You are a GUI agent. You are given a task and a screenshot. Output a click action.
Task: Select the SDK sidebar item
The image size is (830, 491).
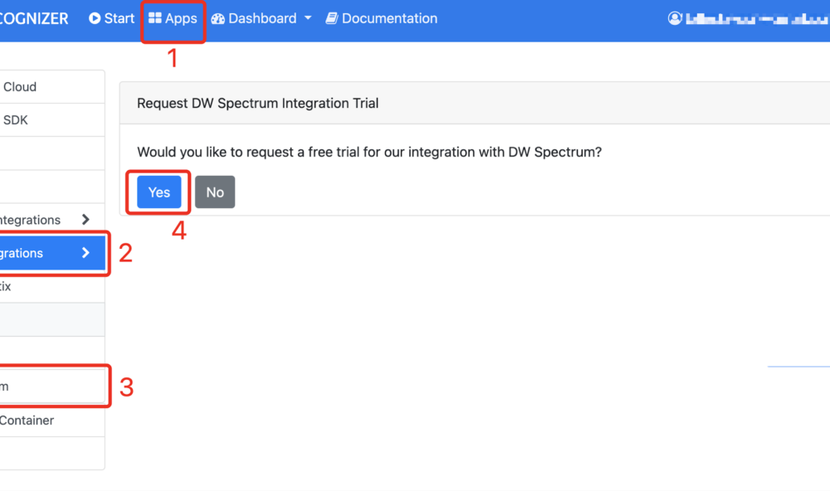[x=52, y=120]
